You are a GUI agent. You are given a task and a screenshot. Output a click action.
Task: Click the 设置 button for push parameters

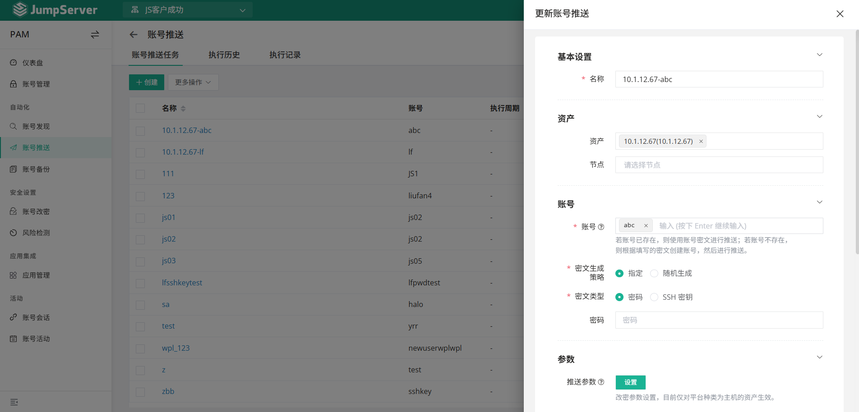[630, 382]
